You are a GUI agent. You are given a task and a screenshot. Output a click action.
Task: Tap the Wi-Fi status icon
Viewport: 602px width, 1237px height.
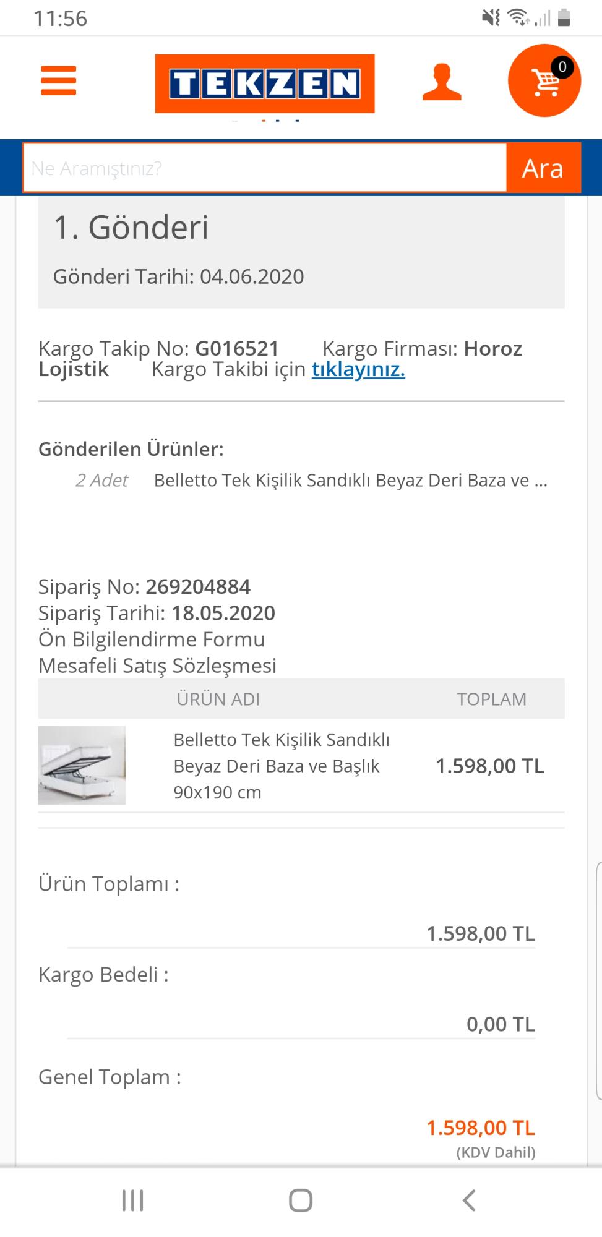click(x=517, y=17)
